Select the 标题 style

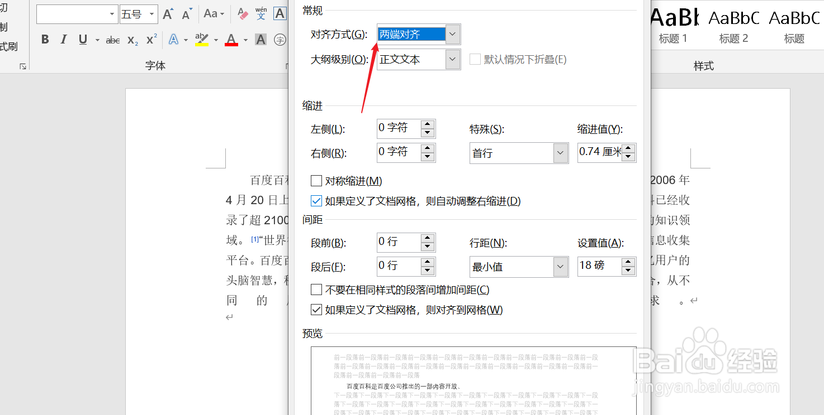click(x=794, y=26)
